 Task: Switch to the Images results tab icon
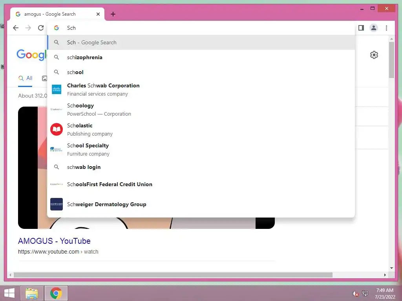(45, 78)
